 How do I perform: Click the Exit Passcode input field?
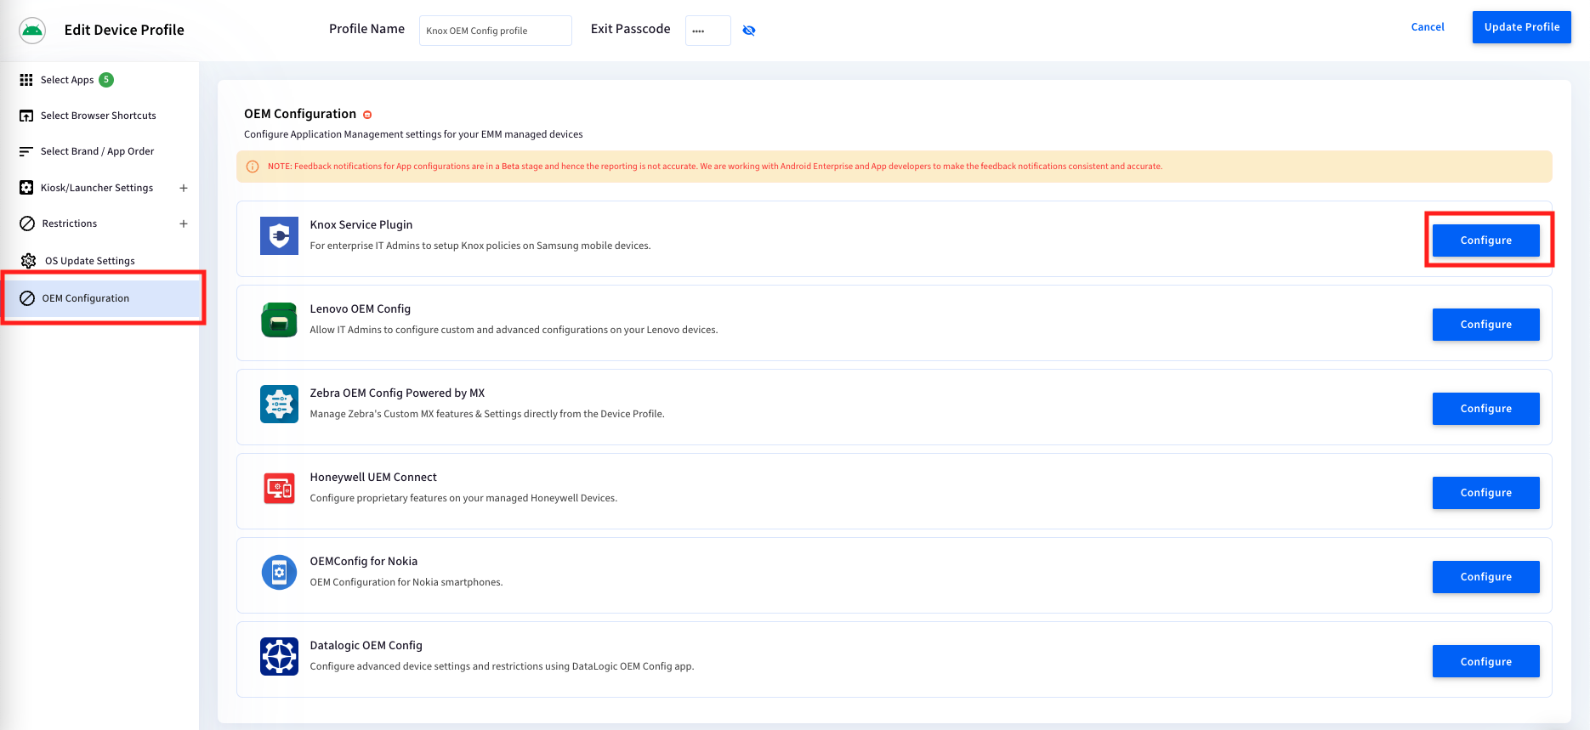click(x=707, y=31)
